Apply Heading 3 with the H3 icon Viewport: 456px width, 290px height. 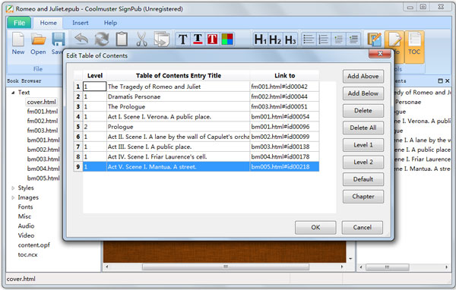[x=290, y=39]
